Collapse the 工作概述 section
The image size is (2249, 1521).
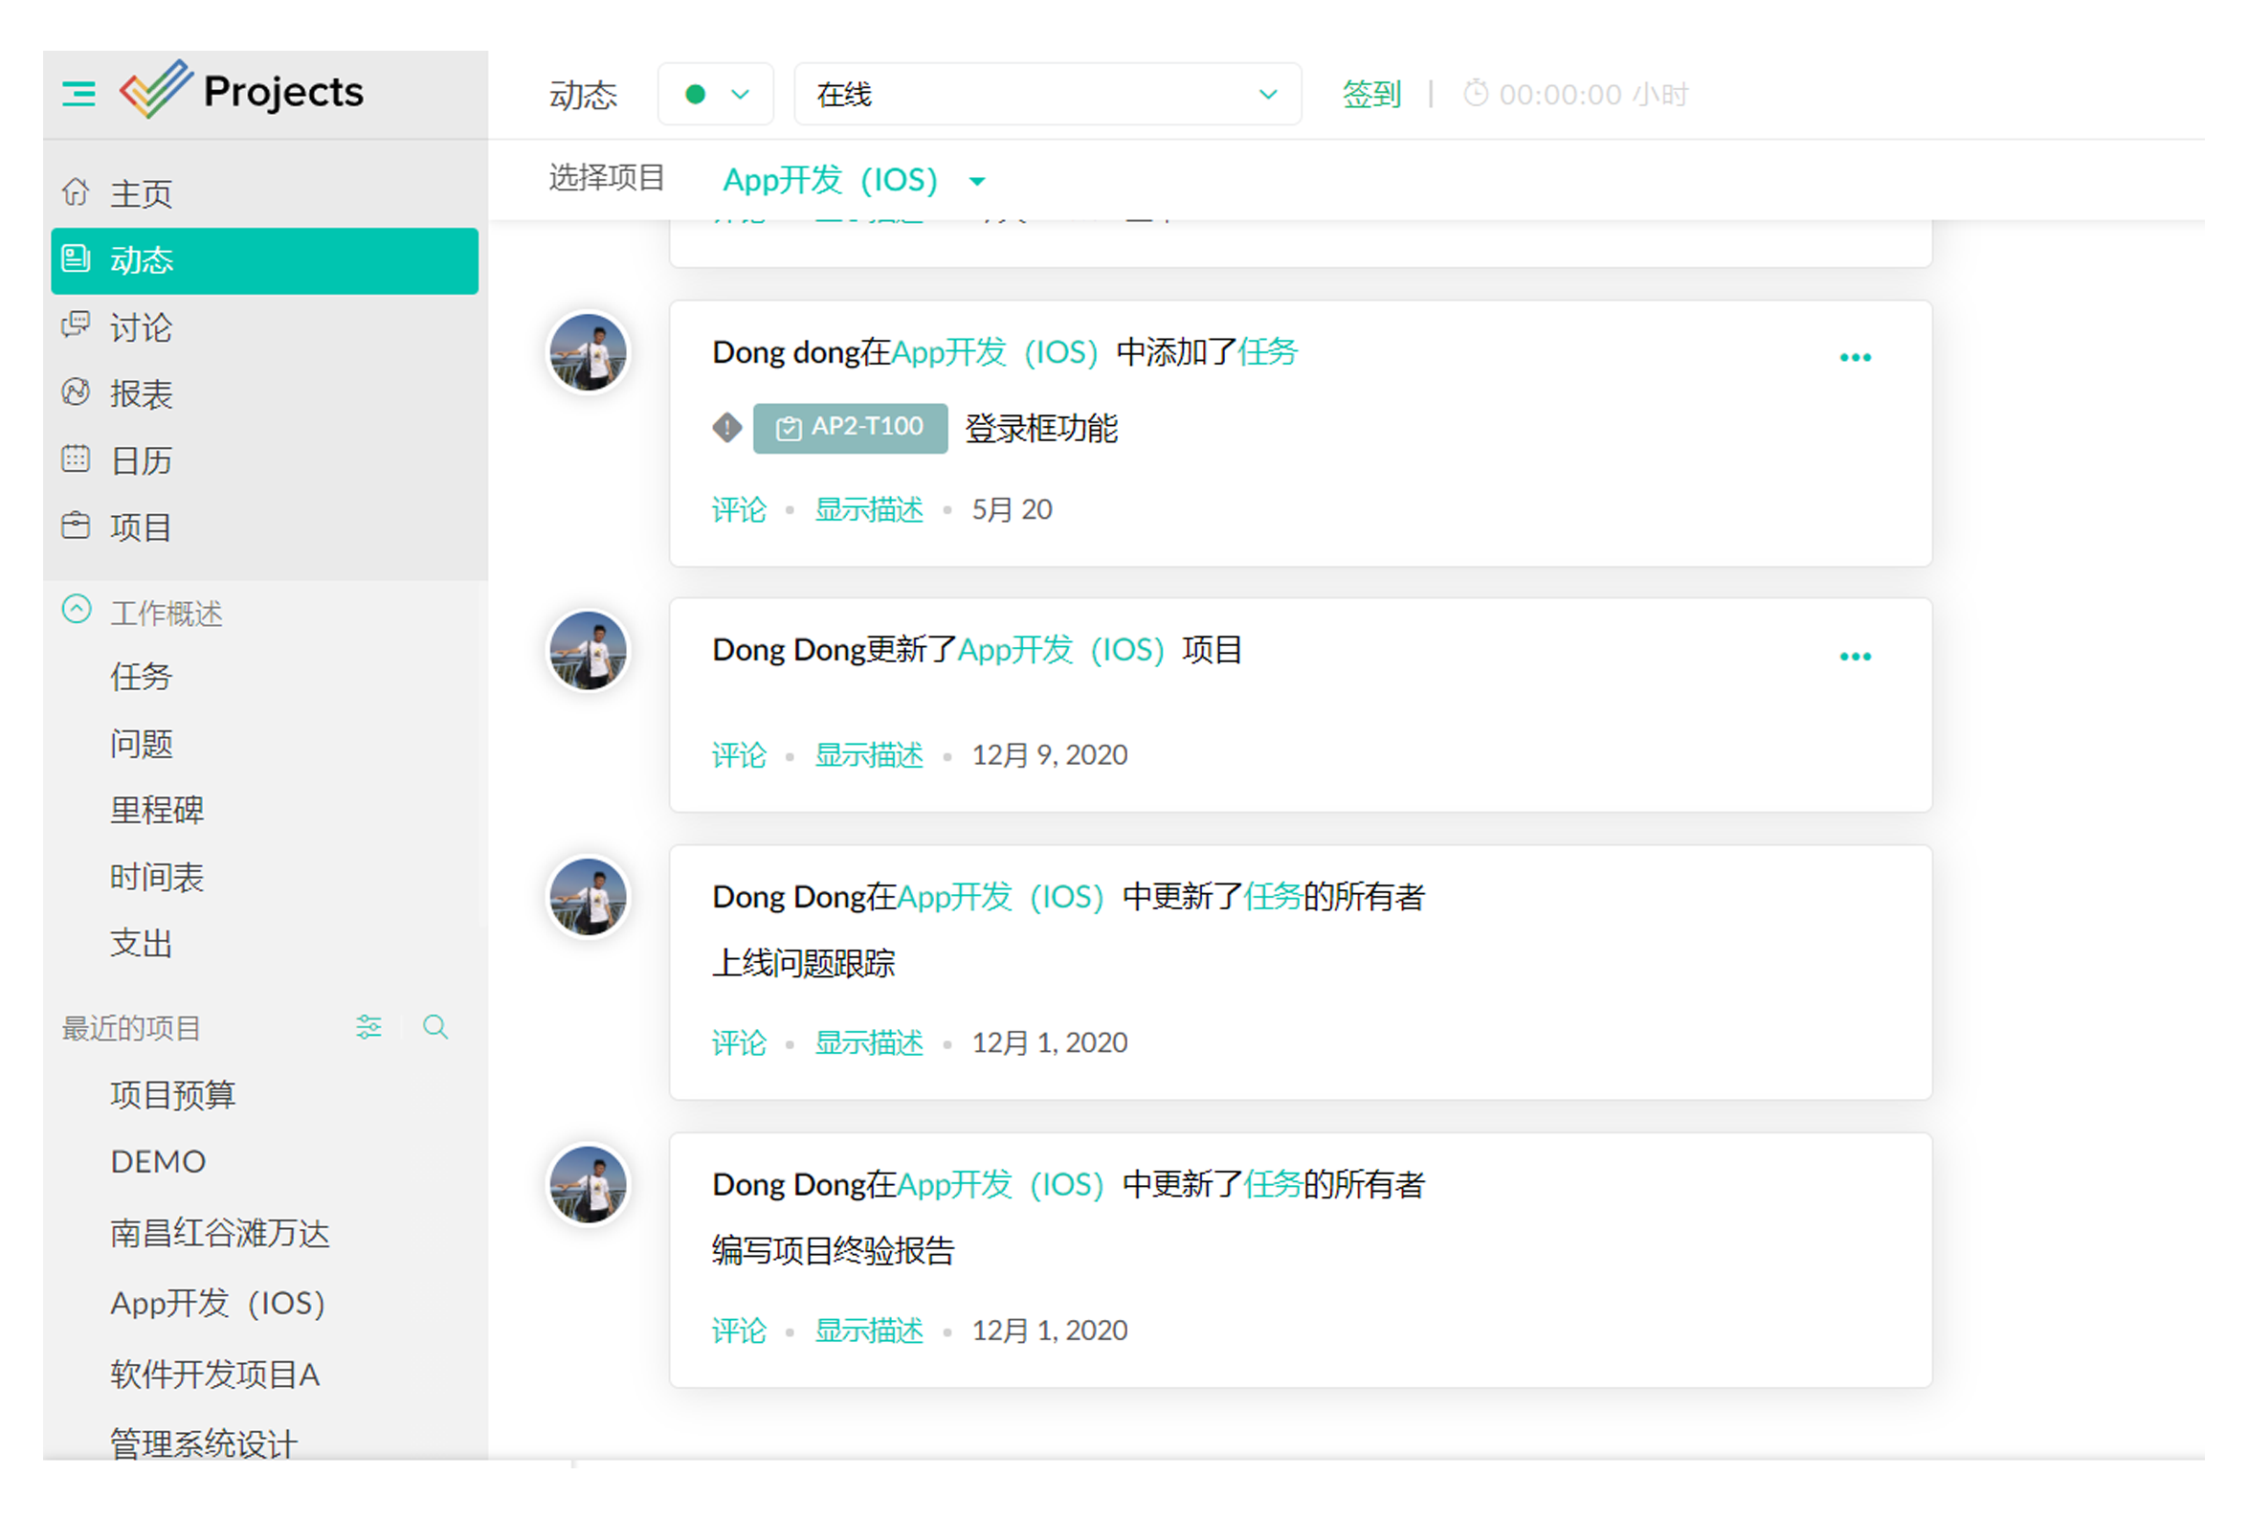(77, 610)
